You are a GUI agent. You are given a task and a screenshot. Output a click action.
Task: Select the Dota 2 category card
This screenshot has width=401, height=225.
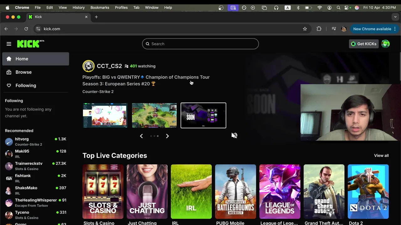click(368, 192)
